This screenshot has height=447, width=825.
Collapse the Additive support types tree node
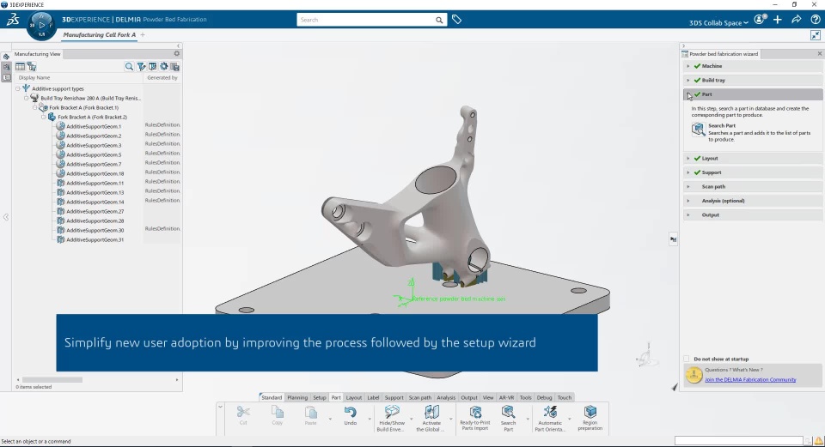18,88
